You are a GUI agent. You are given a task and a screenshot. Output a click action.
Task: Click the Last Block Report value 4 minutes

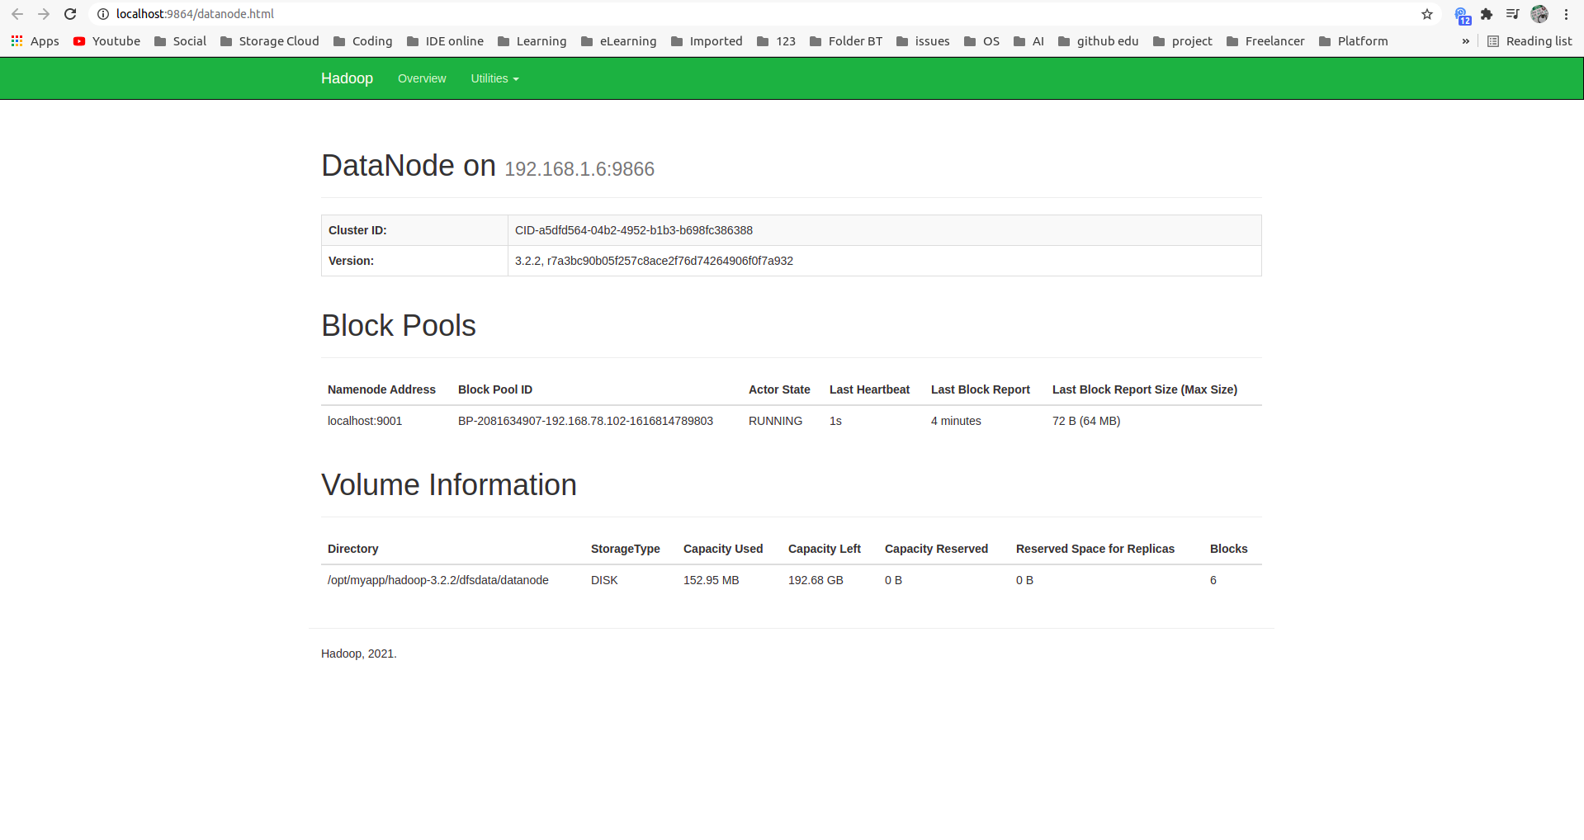(x=956, y=421)
